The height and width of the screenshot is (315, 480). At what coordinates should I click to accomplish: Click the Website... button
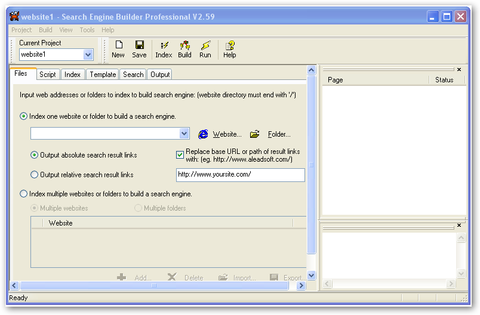pos(227,134)
